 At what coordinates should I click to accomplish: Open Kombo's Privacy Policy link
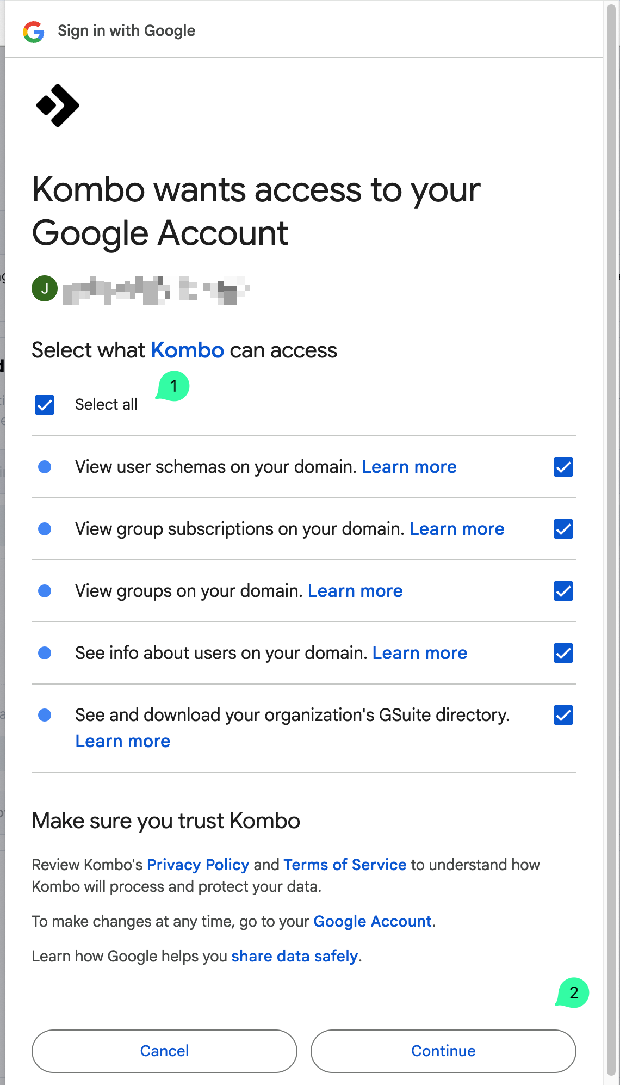click(198, 865)
